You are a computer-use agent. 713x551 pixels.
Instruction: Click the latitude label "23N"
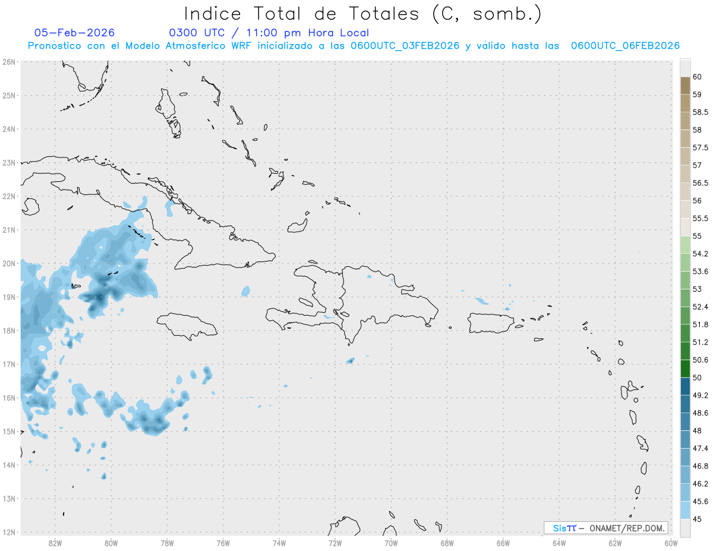coord(9,162)
